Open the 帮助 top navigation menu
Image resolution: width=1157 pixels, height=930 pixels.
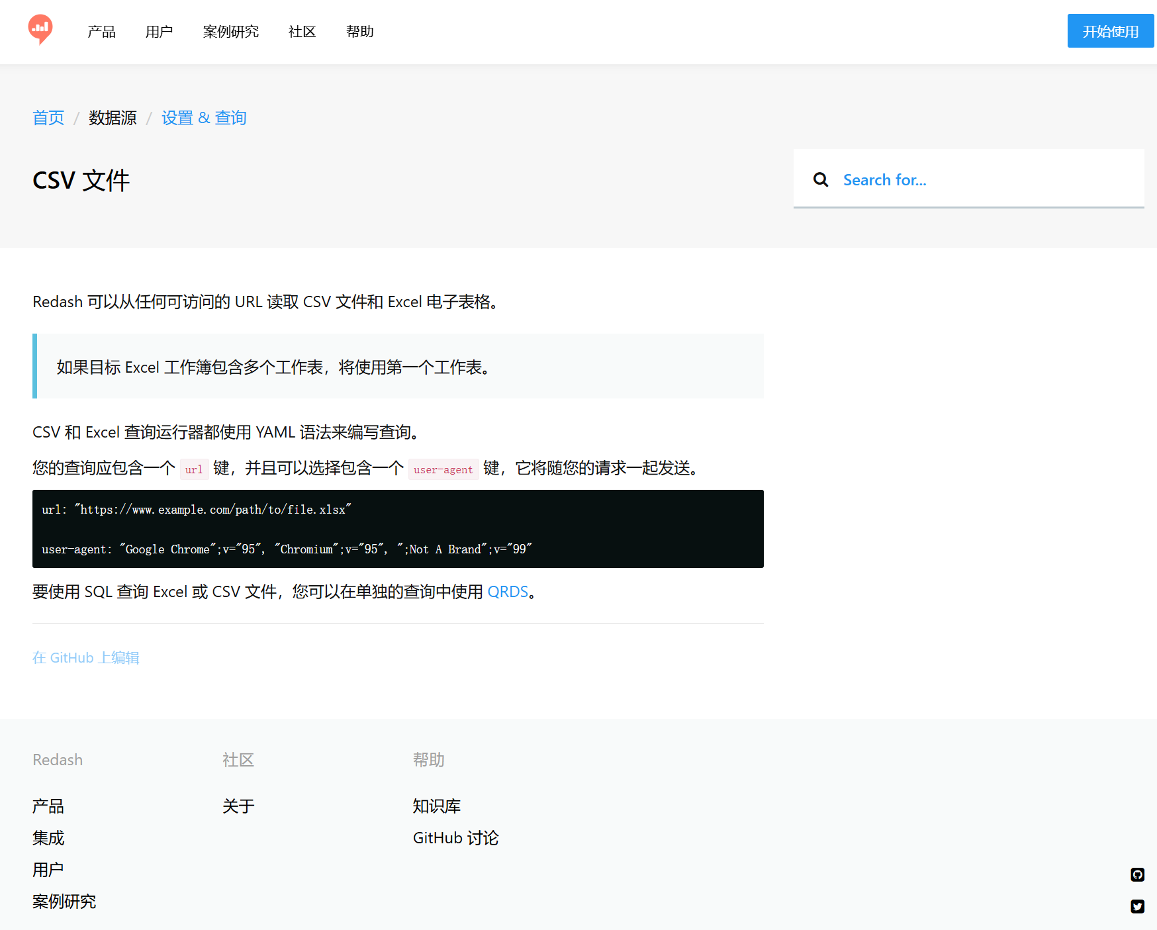[x=359, y=32]
